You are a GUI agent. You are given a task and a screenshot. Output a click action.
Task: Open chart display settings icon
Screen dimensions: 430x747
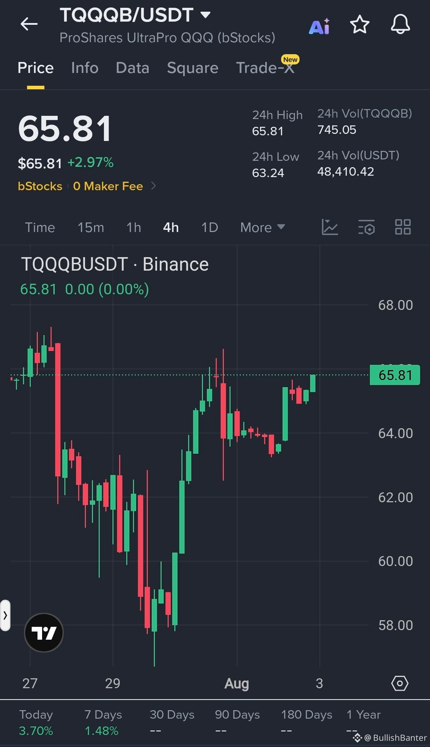[x=367, y=227]
